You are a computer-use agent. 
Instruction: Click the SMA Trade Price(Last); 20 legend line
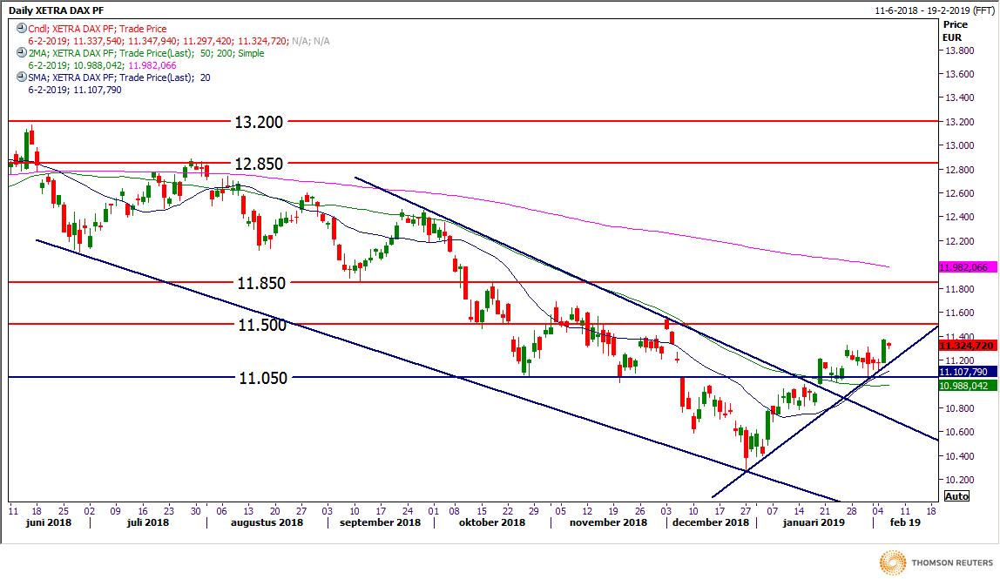point(119,77)
